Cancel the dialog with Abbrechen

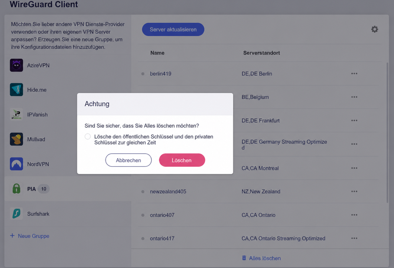pos(128,160)
